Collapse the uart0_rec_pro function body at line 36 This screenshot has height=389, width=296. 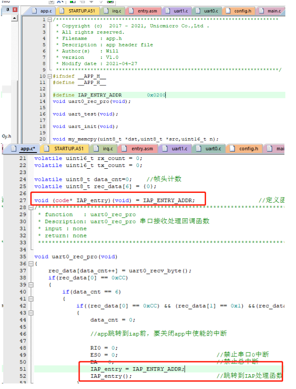pyautogui.click(x=31, y=264)
